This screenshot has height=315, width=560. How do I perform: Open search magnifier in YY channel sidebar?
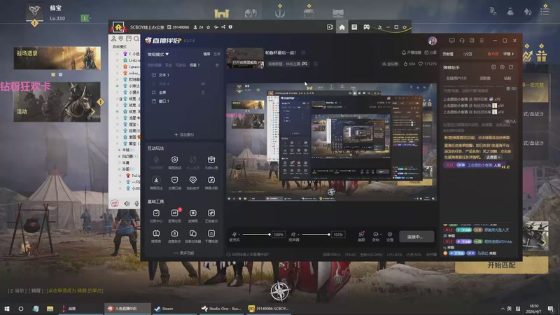(136, 38)
